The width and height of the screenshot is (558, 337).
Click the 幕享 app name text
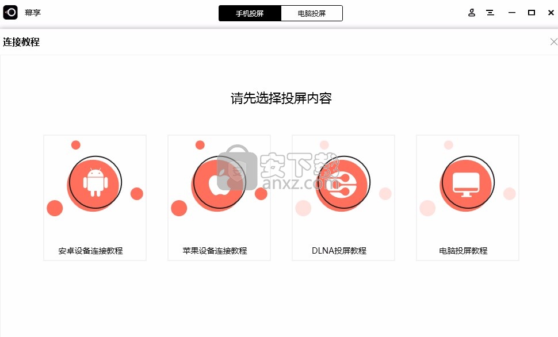click(x=33, y=13)
